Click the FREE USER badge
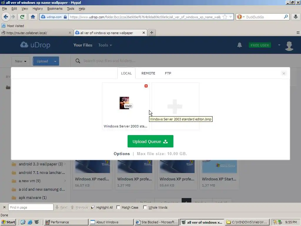301x226 pixels. pos(260,45)
